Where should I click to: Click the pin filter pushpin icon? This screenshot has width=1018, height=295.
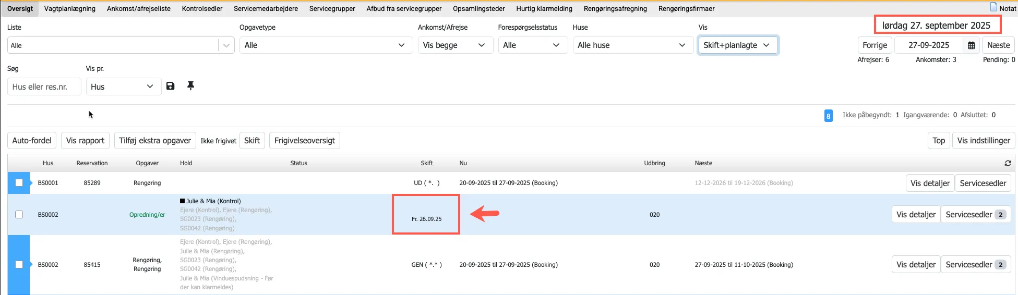coord(190,86)
